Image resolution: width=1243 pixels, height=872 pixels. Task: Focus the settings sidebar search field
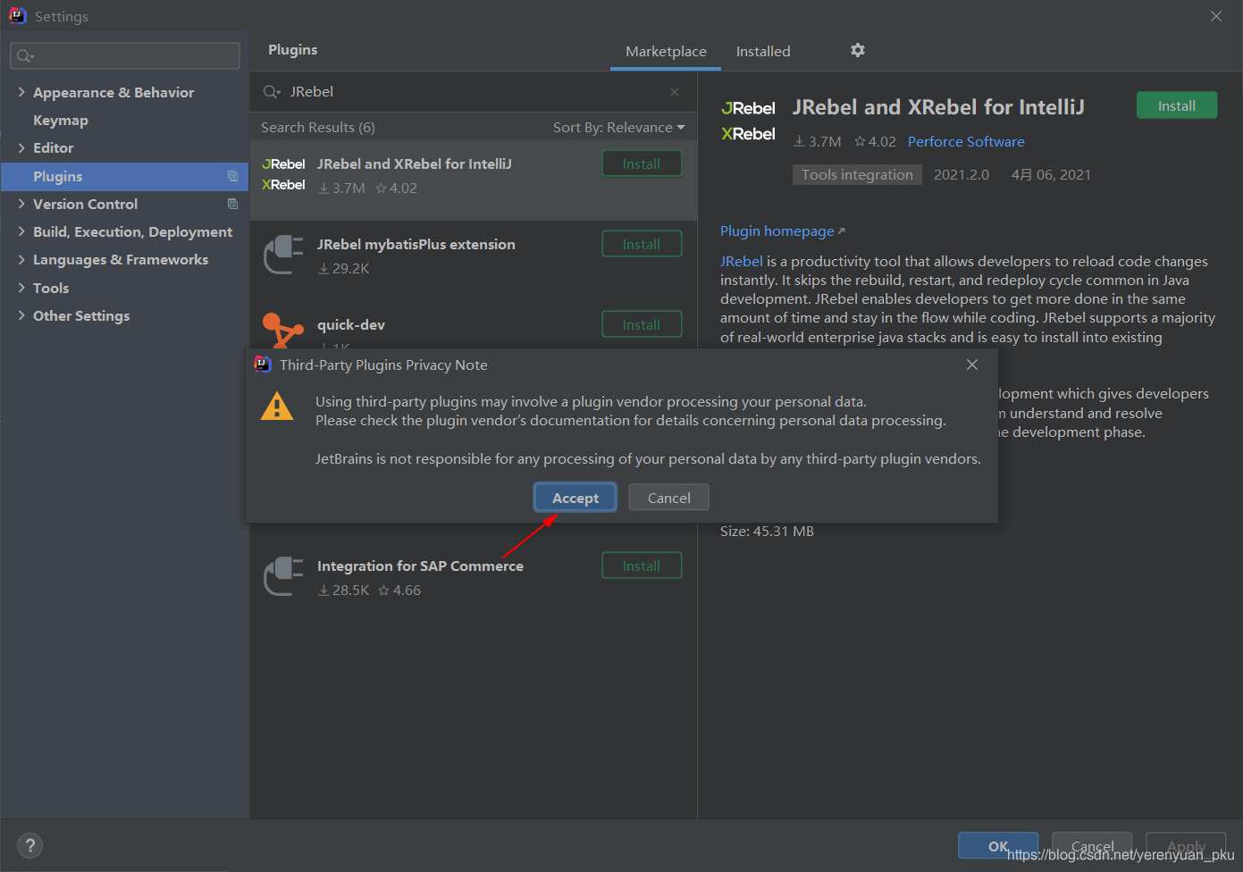point(125,56)
